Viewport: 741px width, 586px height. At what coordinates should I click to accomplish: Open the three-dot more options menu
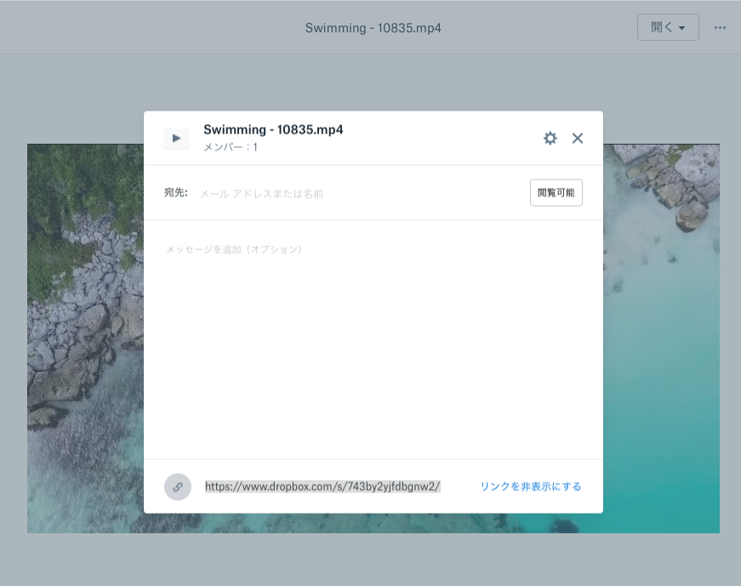720,27
